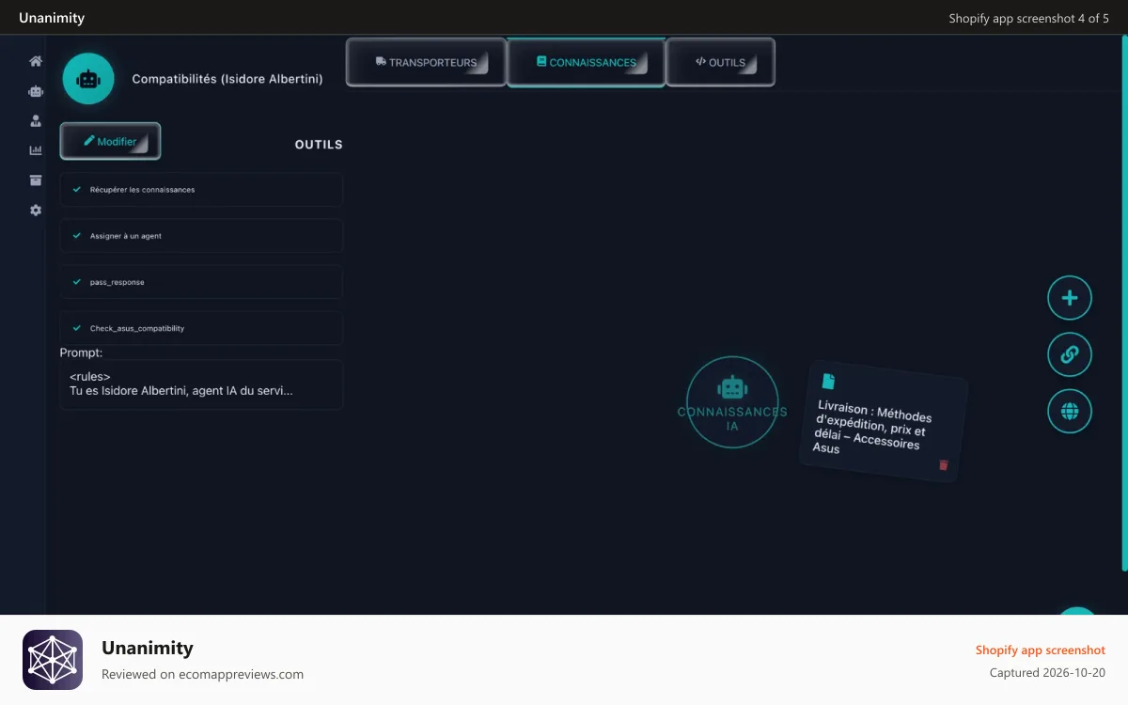Toggle Récupérer les connaissances tool
Screen dimensions: 1128x705
pyautogui.click(x=201, y=190)
